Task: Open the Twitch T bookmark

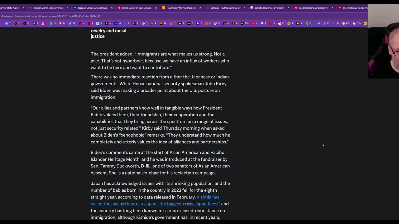Action: [264, 23]
